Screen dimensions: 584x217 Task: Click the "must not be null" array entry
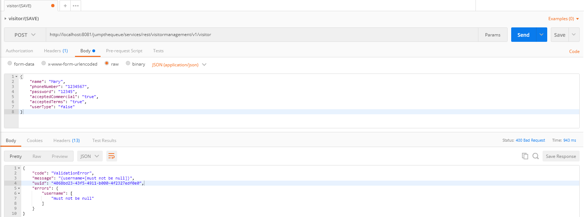[72, 198]
